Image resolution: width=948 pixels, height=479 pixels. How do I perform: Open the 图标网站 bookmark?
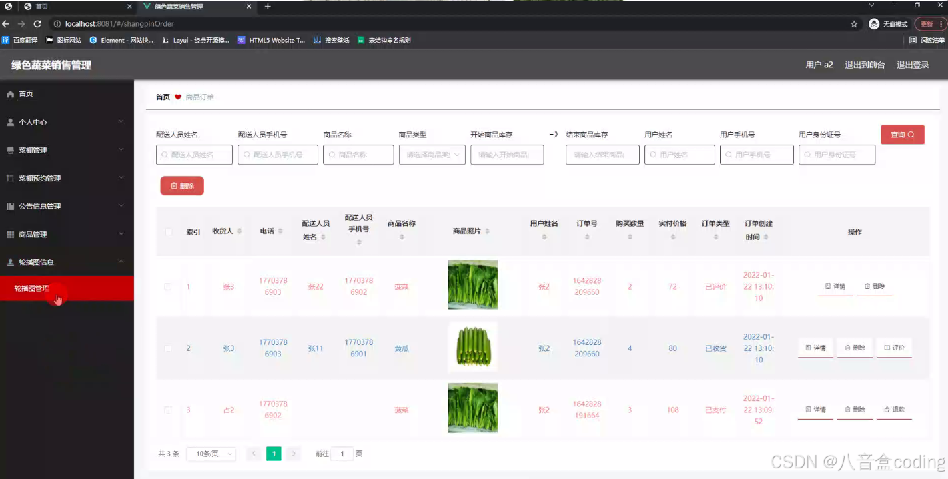tap(64, 40)
